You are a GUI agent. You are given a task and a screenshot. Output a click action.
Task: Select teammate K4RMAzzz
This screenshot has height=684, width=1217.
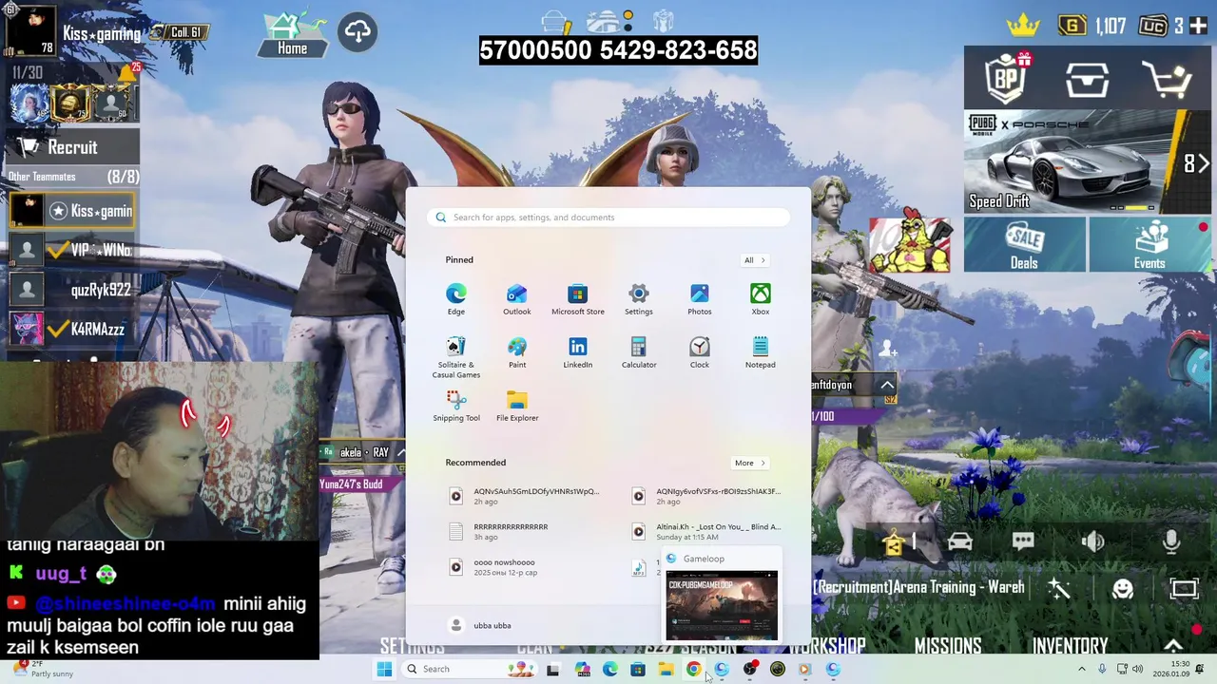tap(72, 329)
